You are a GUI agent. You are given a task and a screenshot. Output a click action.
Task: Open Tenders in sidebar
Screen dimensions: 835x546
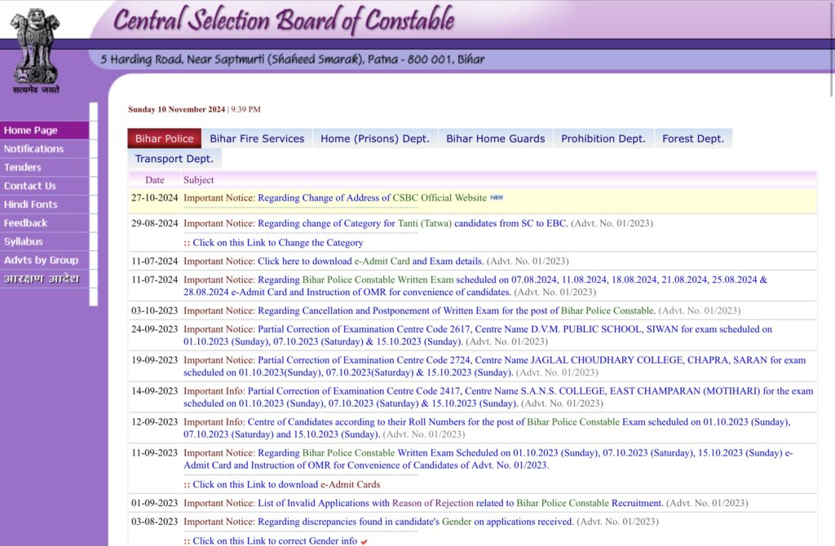[x=45, y=168]
